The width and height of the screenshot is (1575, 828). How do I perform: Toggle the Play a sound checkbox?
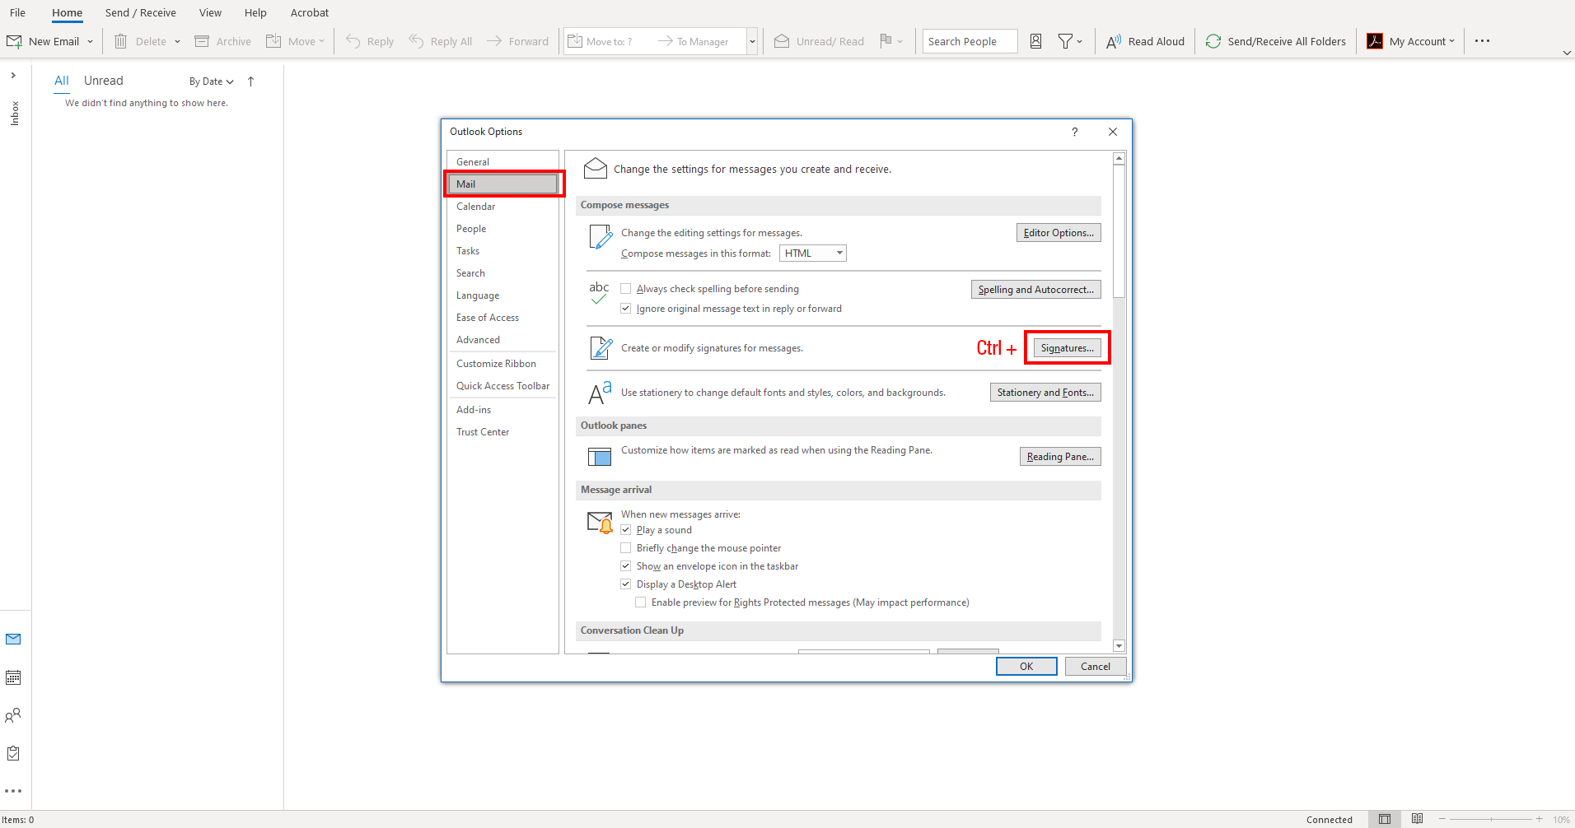click(626, 530)
